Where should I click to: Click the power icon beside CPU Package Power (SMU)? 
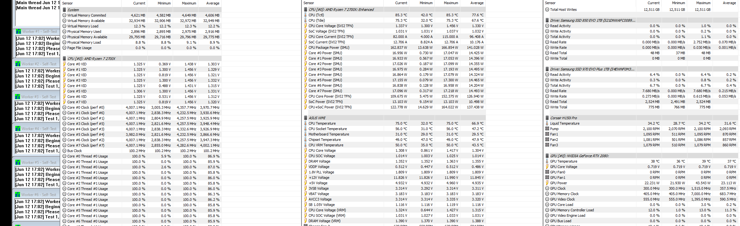[x=306, y=47]
